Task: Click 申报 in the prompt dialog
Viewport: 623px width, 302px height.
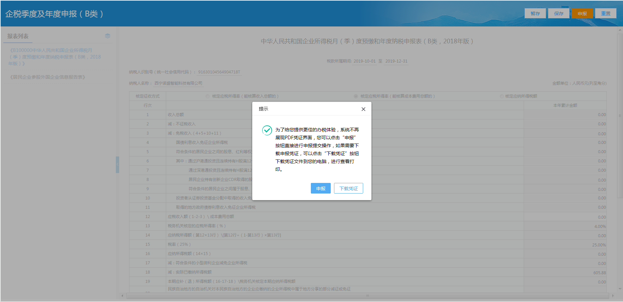Action: click(320, 188)
